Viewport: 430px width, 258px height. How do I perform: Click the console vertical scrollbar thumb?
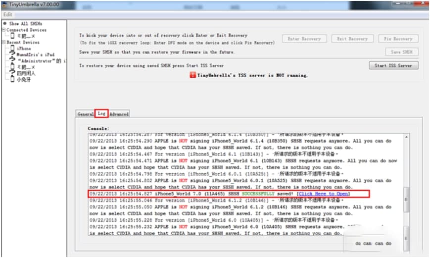tap(406, 200)
